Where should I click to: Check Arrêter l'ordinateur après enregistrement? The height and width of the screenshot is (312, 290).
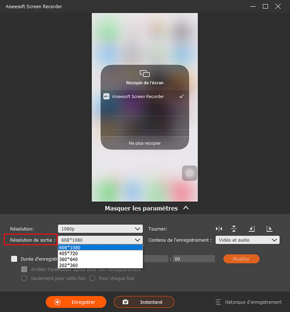point(24,269)
